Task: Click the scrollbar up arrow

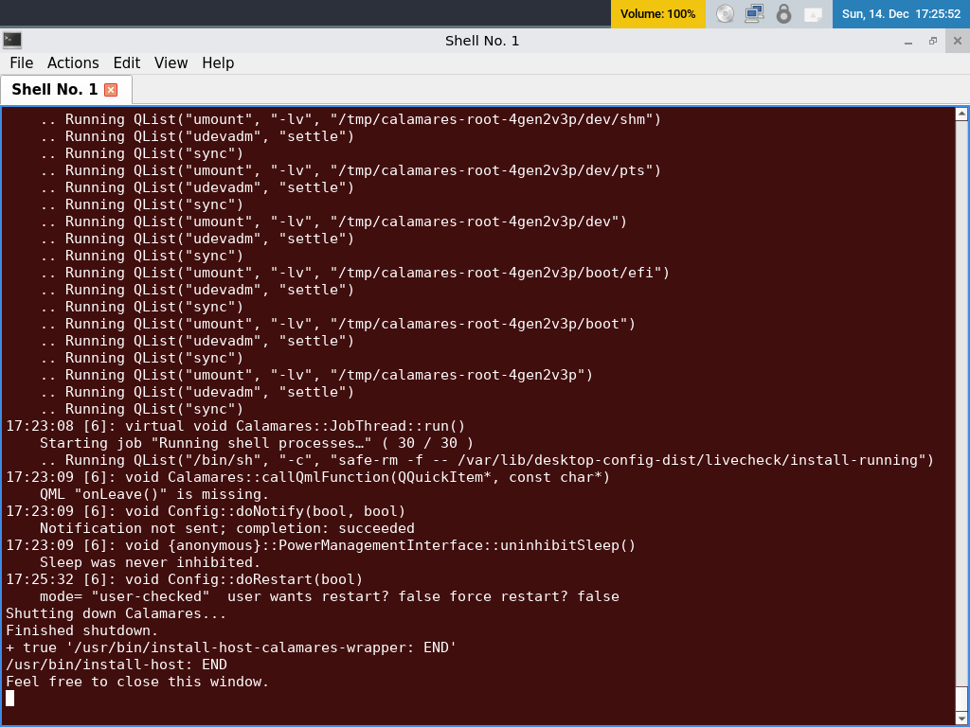Action: click(x=961, y=115)
